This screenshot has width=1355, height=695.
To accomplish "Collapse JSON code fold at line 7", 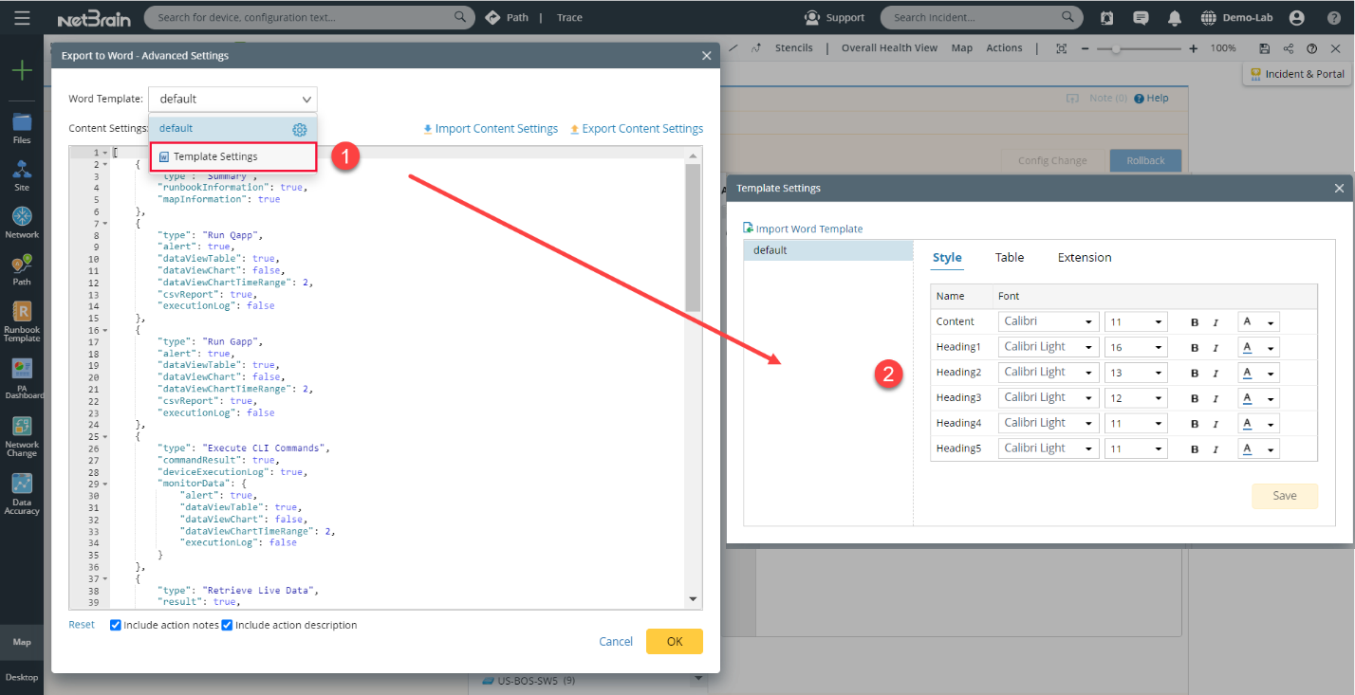I will click(x=105, y=224).
